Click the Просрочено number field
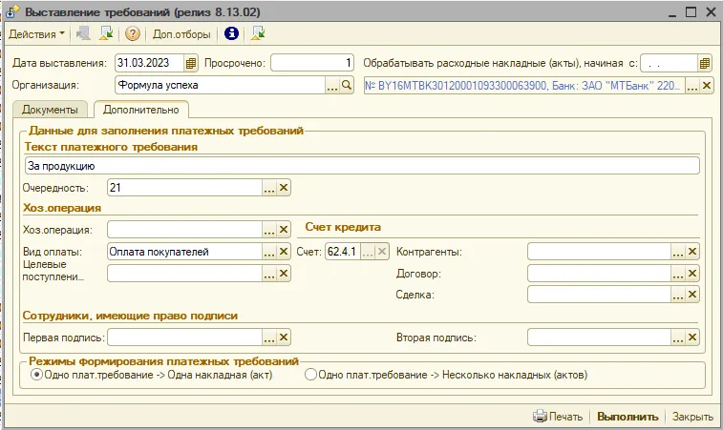The width and height of the screenshot is (723, 430). tap(312, 63)
